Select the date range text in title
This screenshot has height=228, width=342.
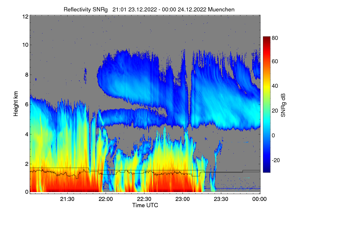[x=160, y=9]
